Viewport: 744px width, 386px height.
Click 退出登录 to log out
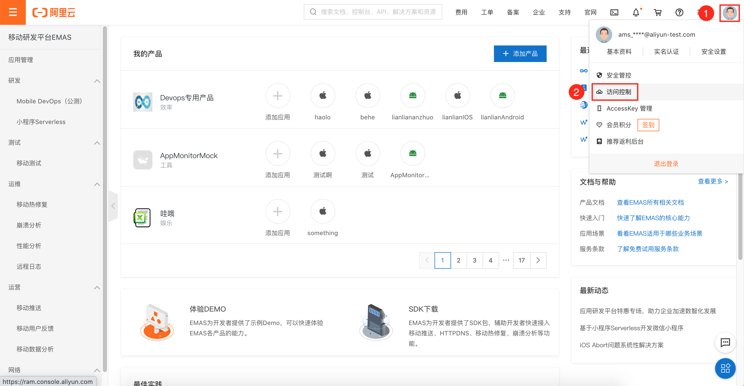[x=666, y=164]
